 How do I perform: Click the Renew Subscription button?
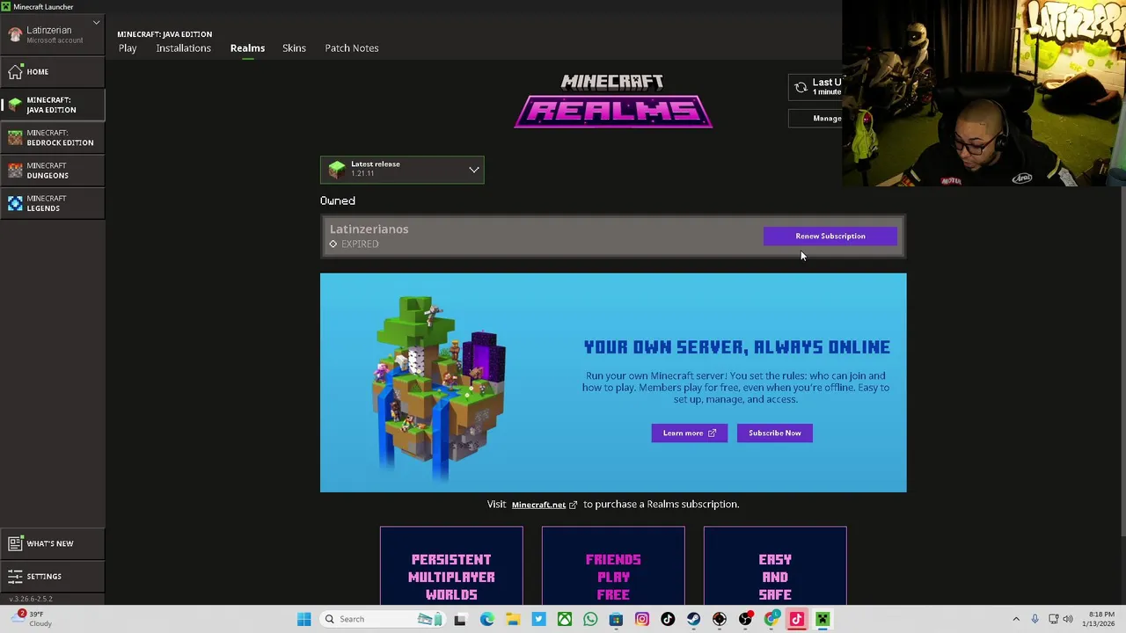click(830, 236)
